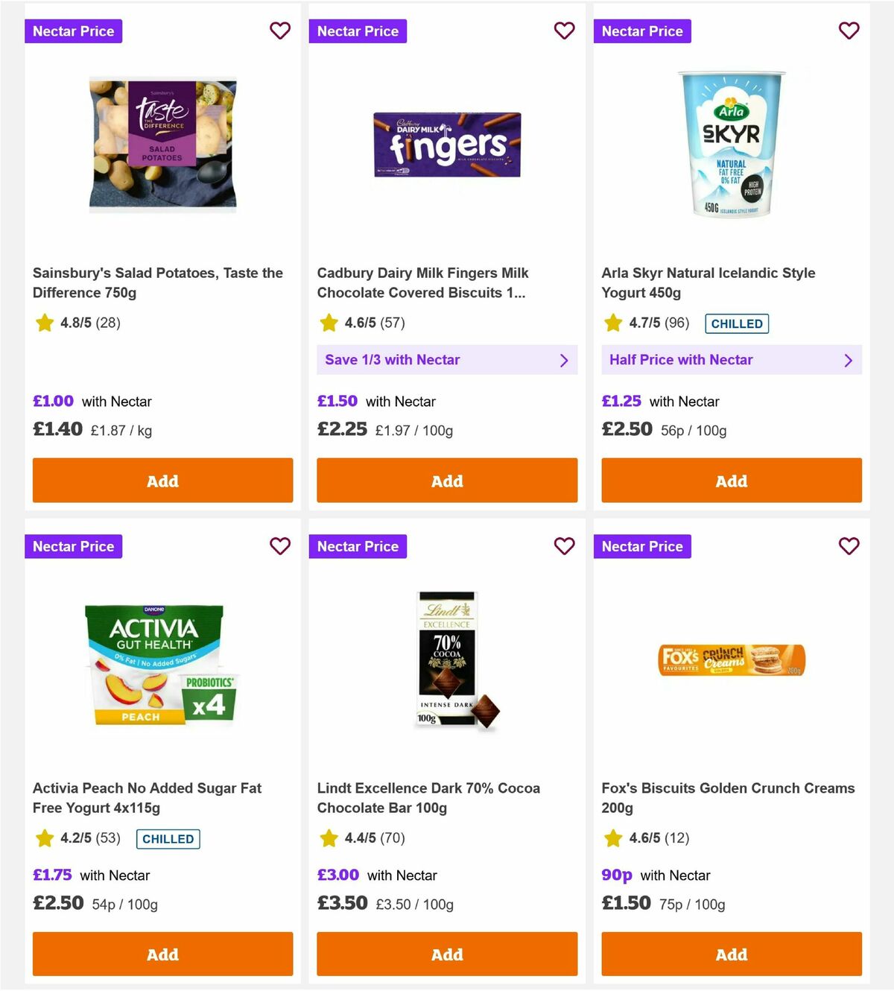
Task: Click the star rating on Lindt chocolate bar
Action: point(329,838)
